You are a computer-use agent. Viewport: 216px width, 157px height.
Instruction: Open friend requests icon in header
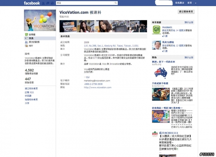(43, 3)
